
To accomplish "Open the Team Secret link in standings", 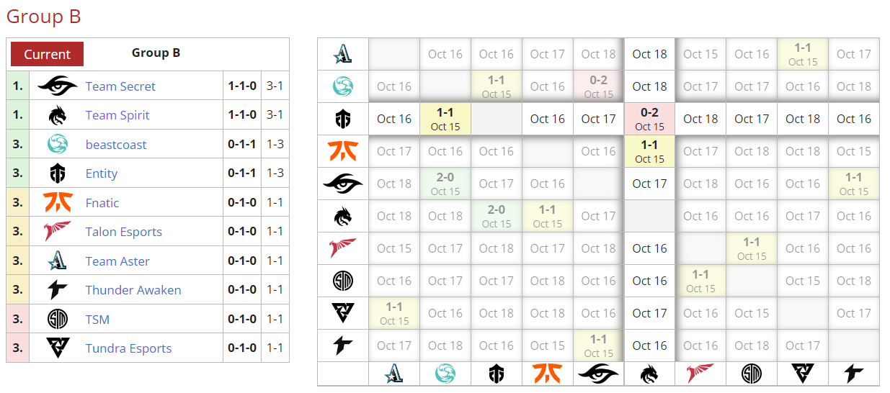I will click(120, 86).
